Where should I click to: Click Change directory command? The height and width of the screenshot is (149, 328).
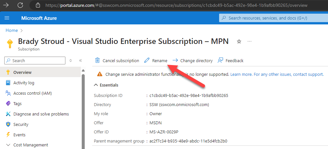(x=192, y=61)
